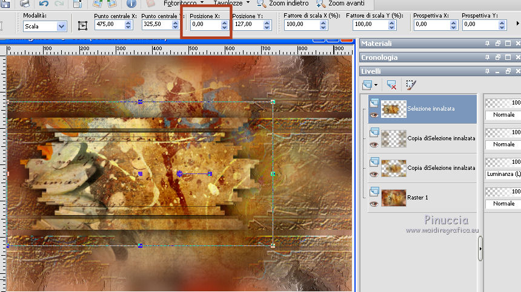521x292 pixels.
Task: Click the Punto centrale X field
Action: coord(109,25)
